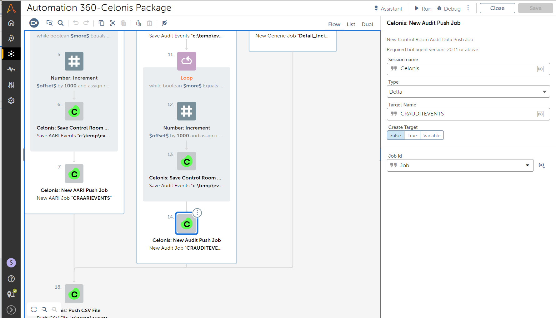Screen dimensions: 556x318
Task: Click the Run button
Action: (x=423, y=8)
